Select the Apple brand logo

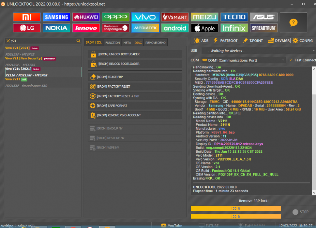[x=204, y=28]
